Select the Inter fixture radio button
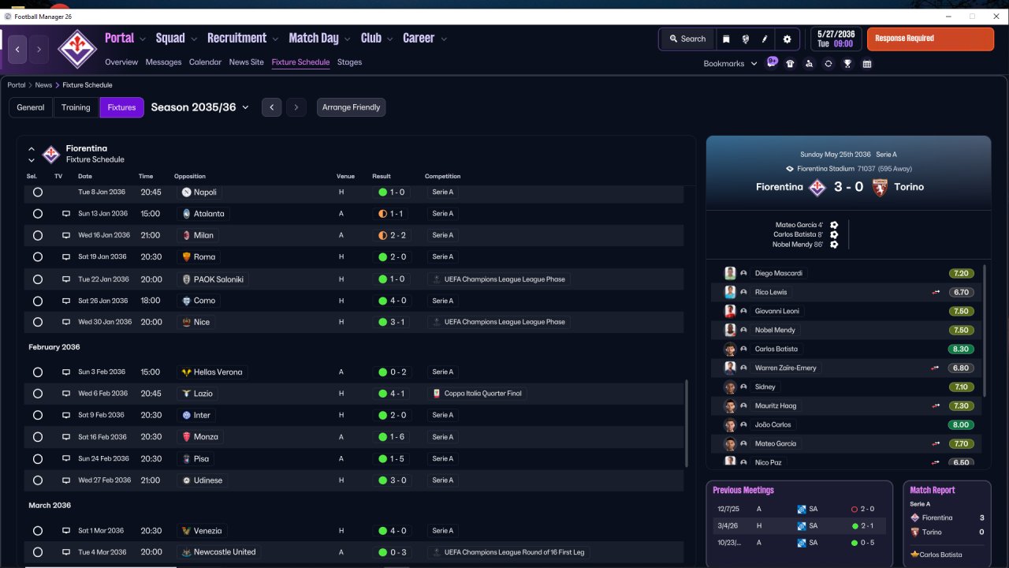Viewport: 1009px width, 568px height. (37, 415)
